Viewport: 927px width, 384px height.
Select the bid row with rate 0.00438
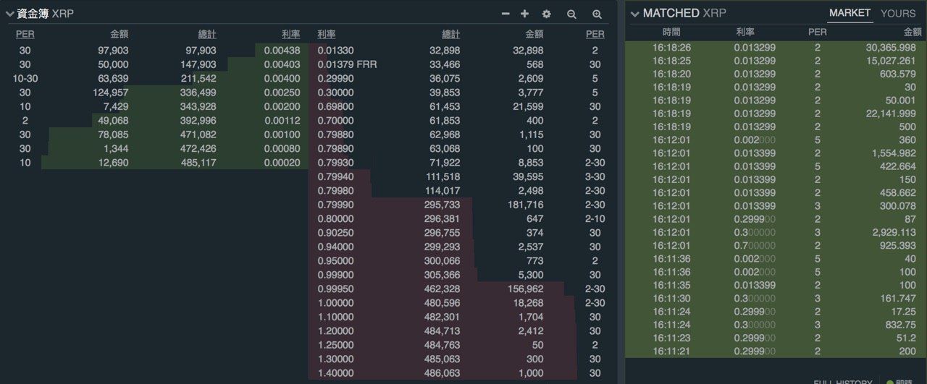(x=156, y=51)
